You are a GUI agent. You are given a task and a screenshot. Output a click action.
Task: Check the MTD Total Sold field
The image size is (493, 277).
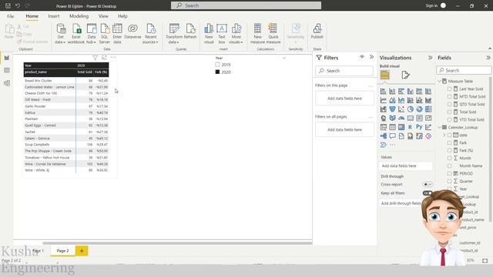(449, 96)
